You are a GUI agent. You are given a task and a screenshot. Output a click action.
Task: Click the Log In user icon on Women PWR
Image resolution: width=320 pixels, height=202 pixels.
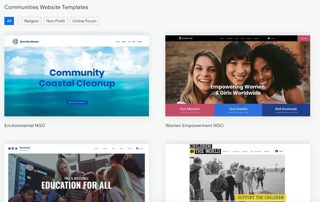(269, 39)
